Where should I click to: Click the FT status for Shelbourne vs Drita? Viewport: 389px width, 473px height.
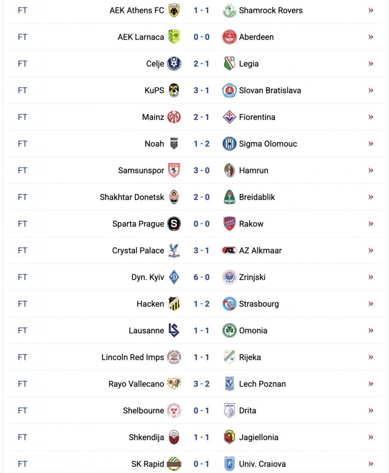pyautogui.click(x=22, y=410)
